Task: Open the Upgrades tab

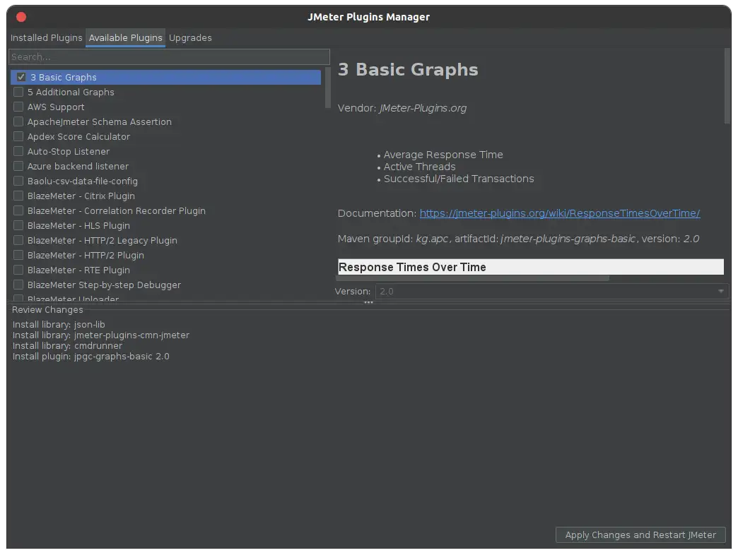Action: pyautogui.click(x=190, y=37)
